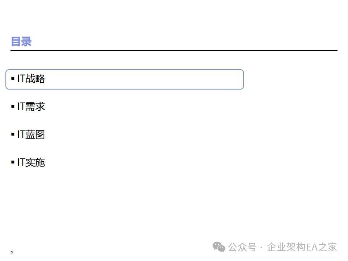This screenshot has height=261, width=348.
Task: Click the 目 character in the title
Action: [x=16, y=41]
